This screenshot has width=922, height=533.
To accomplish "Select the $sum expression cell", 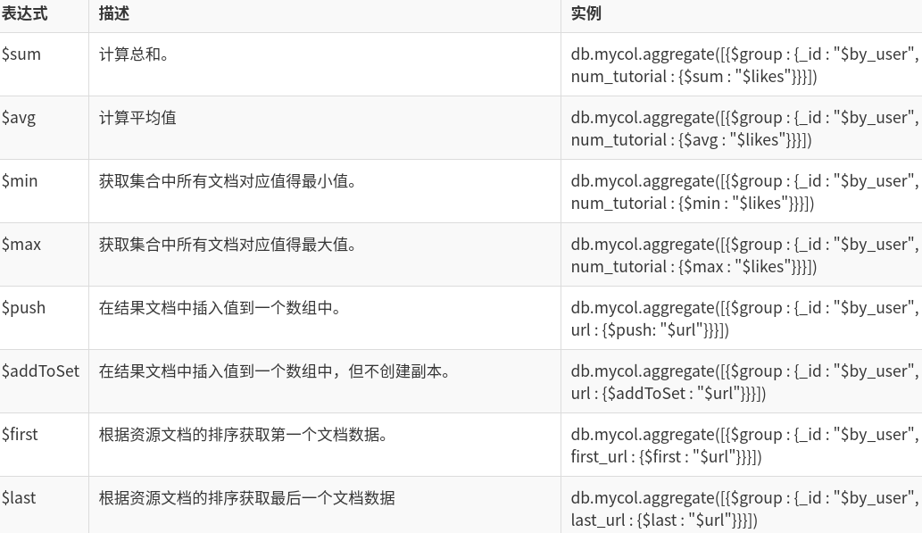I will coord(21,54).
